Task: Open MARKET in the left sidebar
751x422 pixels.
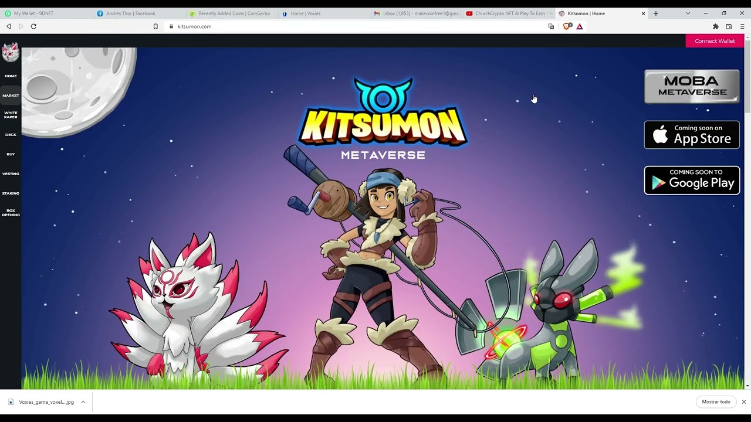Action: [11, 96]
